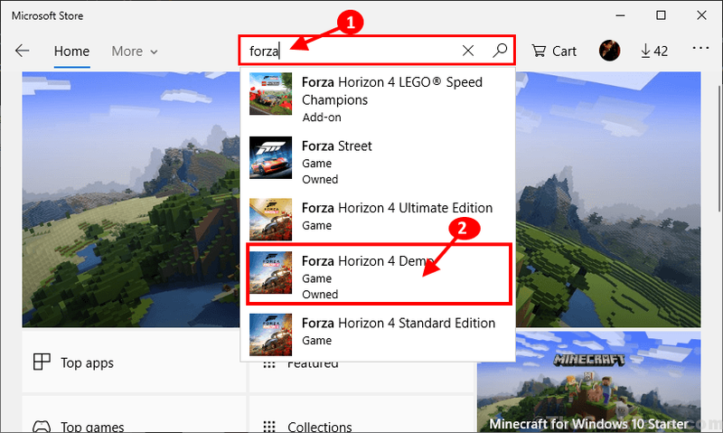Click the Minecraft hero banner image
Image resolution: width=723 pixels, height=433 pixels.
[131, 199]
